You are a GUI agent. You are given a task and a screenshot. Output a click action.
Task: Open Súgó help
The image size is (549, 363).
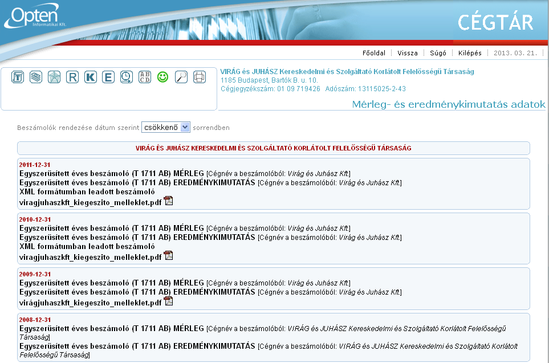point(438,53)
